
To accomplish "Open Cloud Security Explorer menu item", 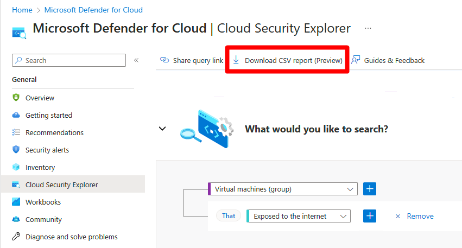I will (61, 185).
